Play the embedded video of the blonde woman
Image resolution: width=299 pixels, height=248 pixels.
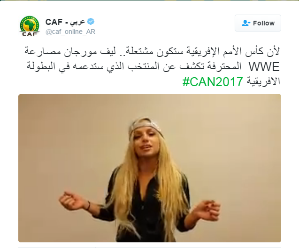[x=150, y=168]
